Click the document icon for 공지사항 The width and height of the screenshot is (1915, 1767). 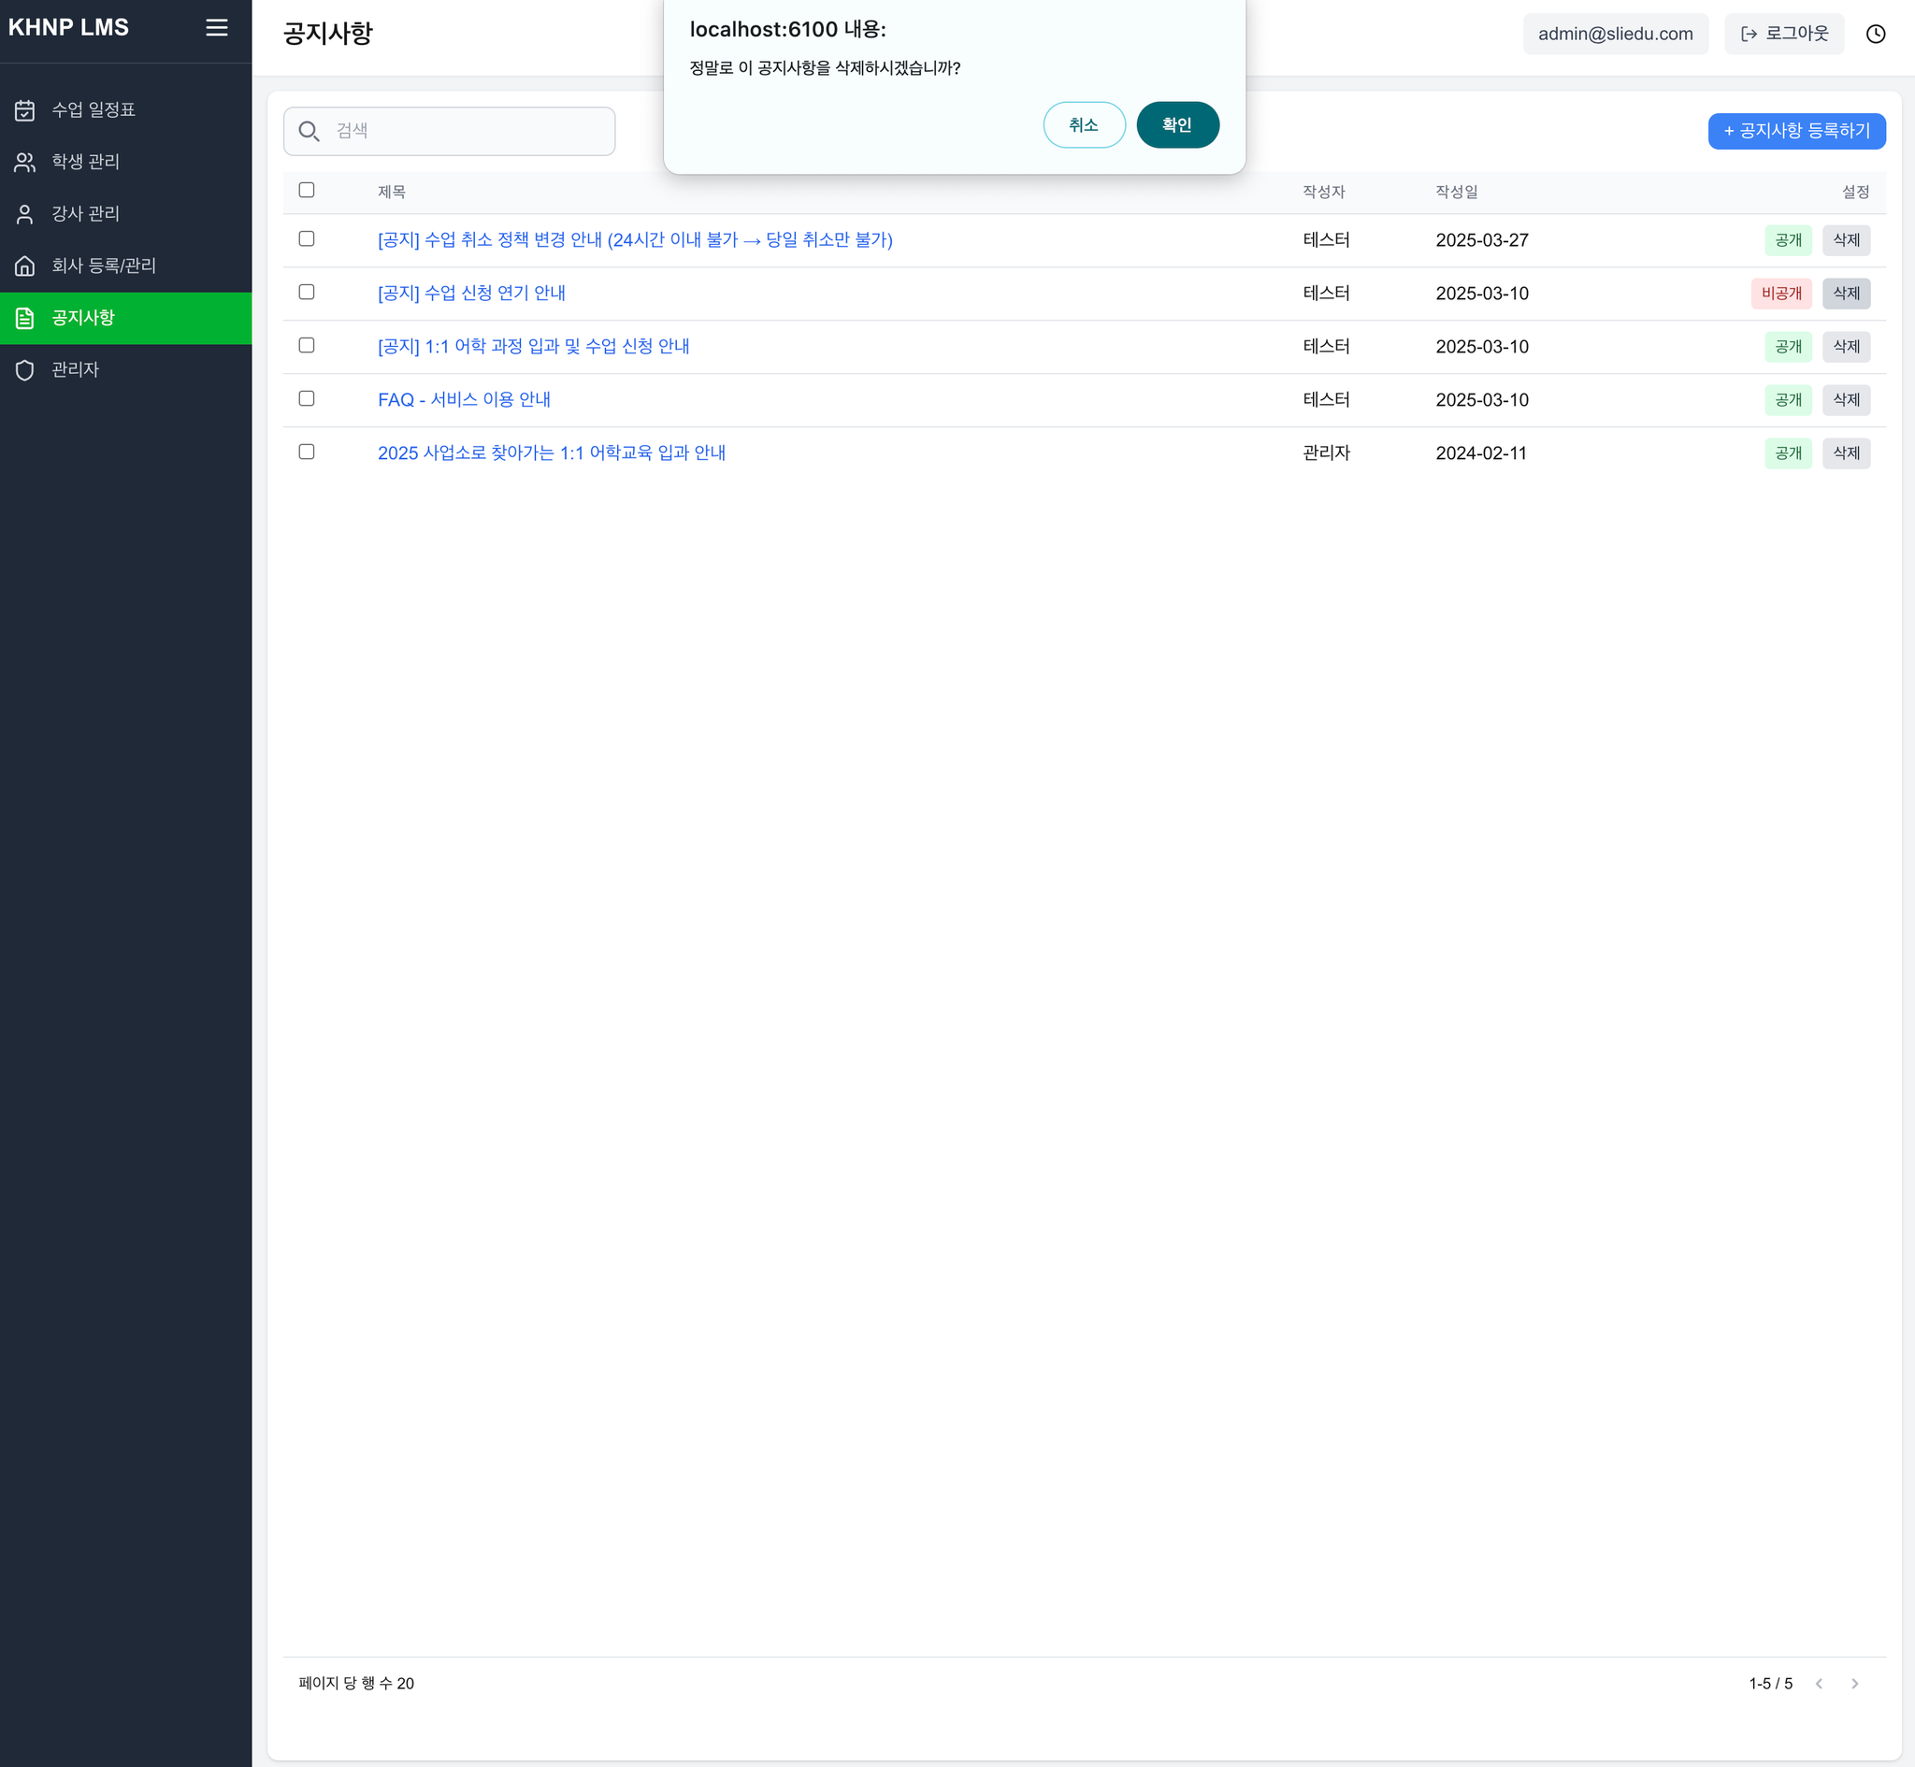(25, 318)
